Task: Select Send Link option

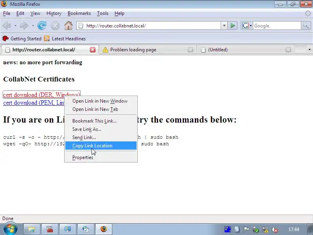Action: 101,137
